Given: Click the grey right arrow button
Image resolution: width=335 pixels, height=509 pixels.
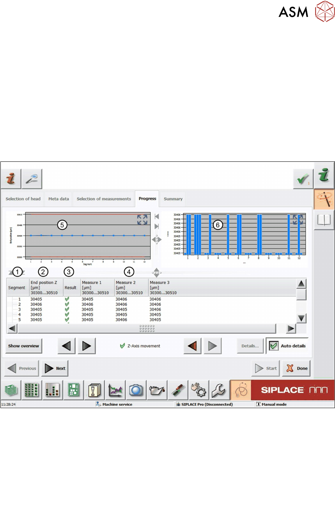Looking at the screenshot, I should 212,346.
